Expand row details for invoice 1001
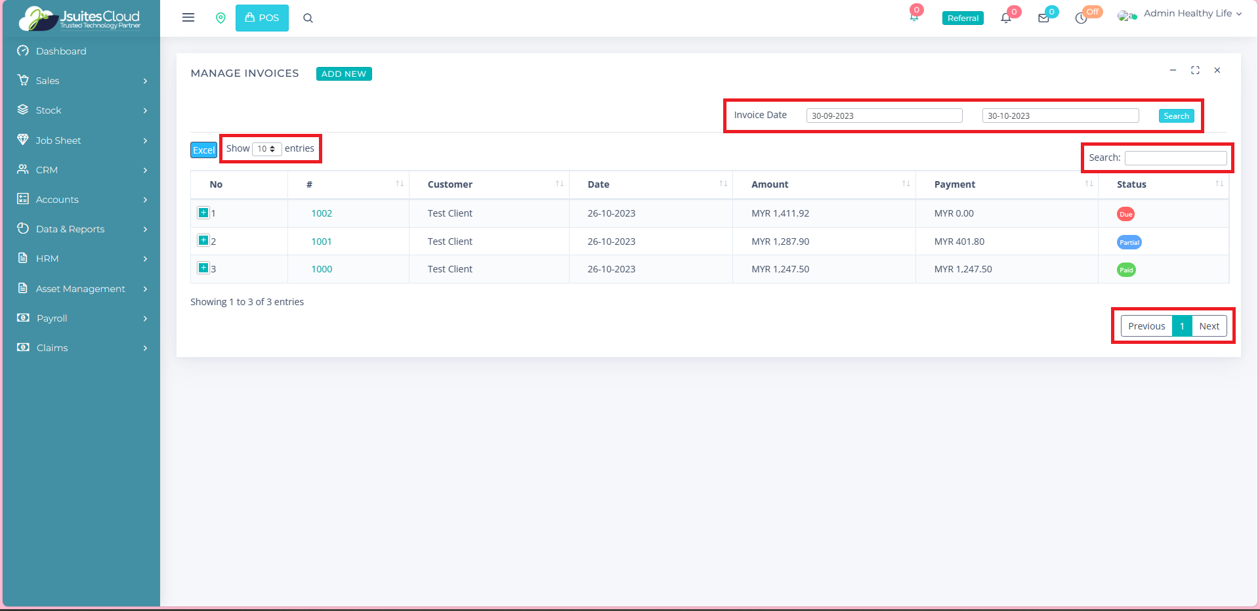Image resolution: width=1260 pixels, height=611 pixels. point(203,241)
